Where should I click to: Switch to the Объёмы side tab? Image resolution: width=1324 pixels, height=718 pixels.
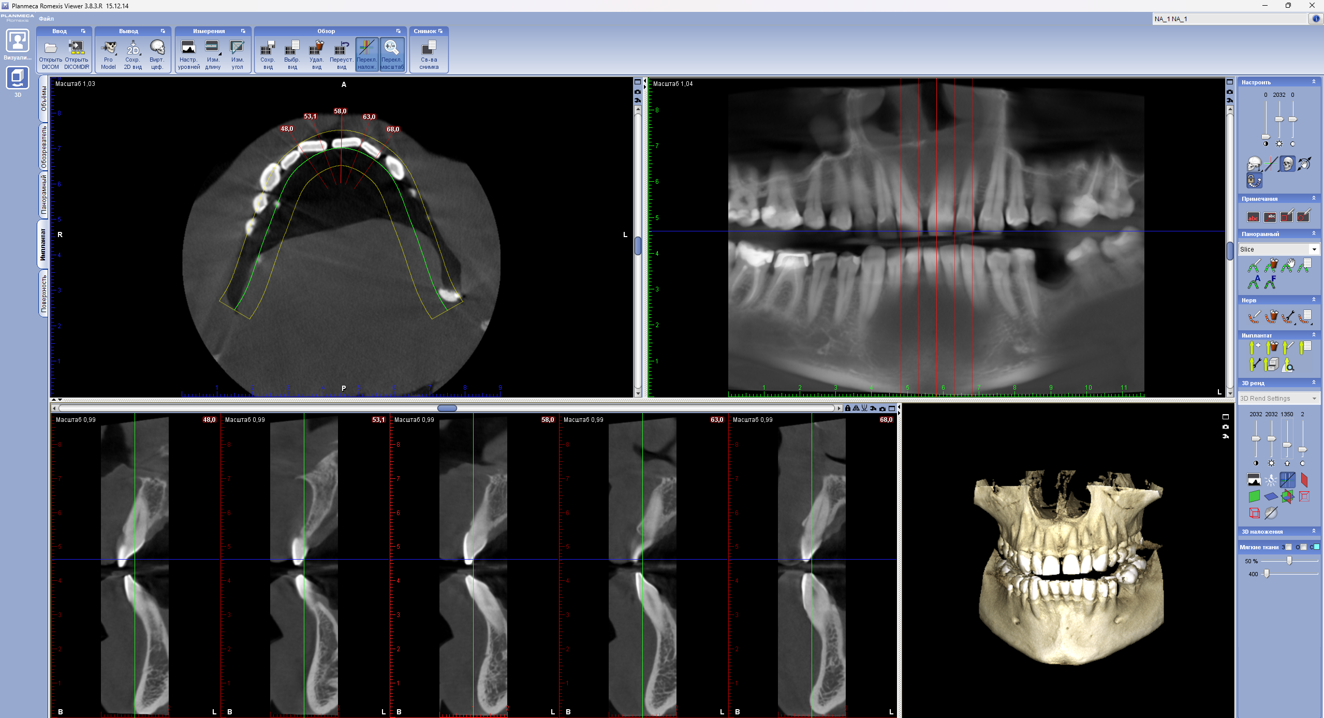(43, 99)
